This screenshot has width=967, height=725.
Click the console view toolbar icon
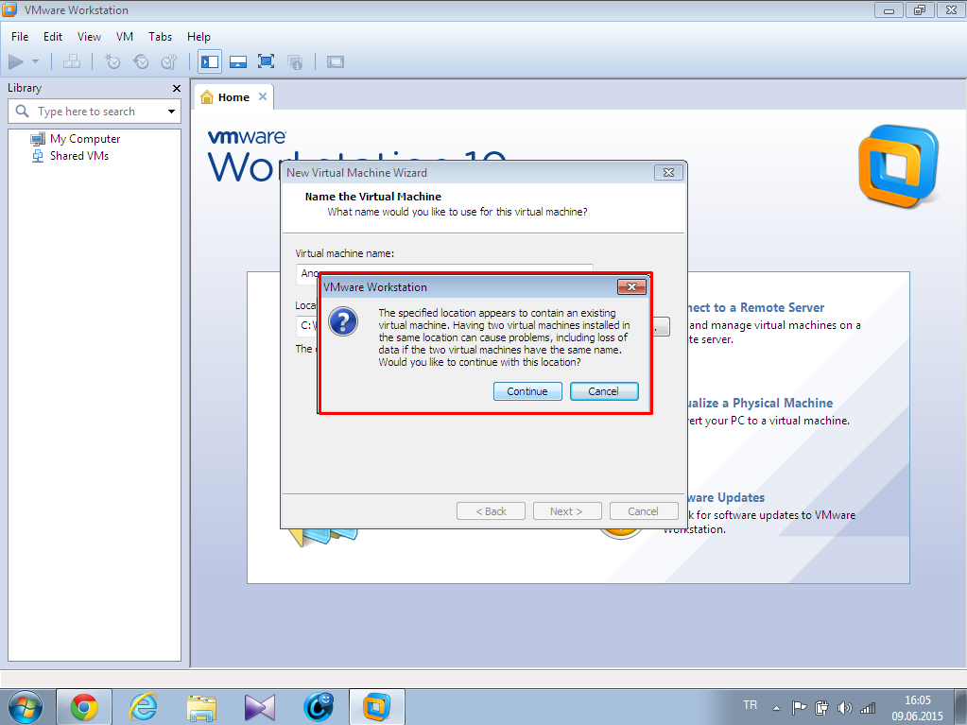[336, 61]
